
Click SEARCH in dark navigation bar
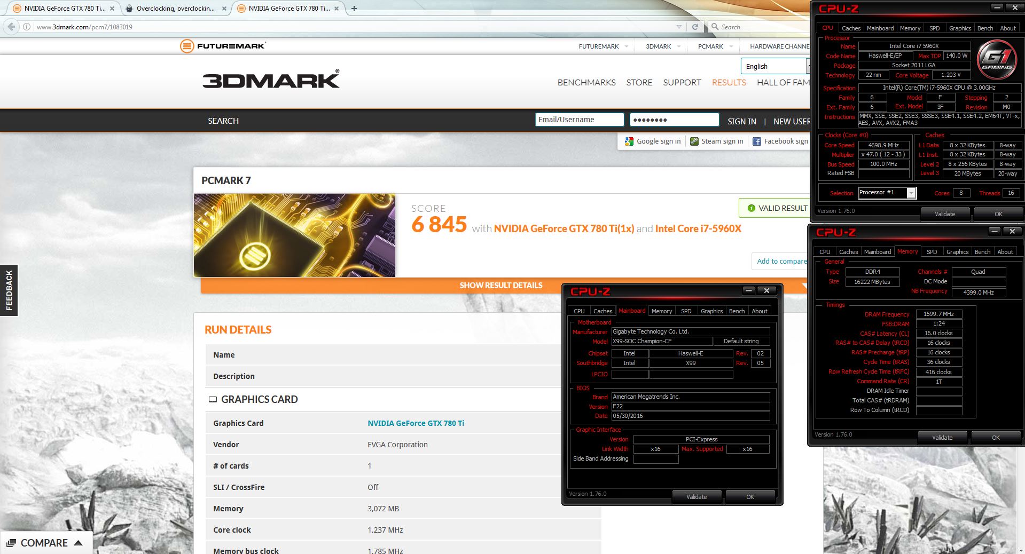click(x=223, y=121)
